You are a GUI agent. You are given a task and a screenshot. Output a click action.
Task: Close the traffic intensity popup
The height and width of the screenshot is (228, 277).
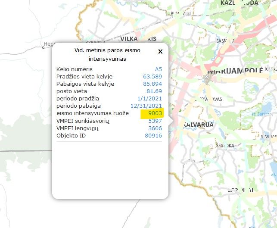[x=160, y=51]
